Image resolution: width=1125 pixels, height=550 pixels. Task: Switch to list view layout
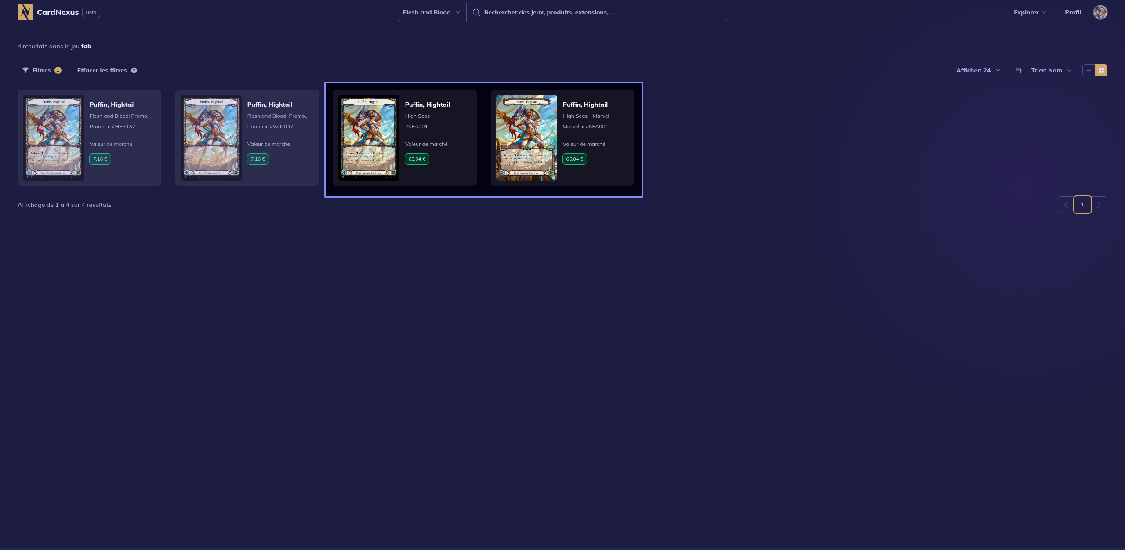click(1089, 70)
